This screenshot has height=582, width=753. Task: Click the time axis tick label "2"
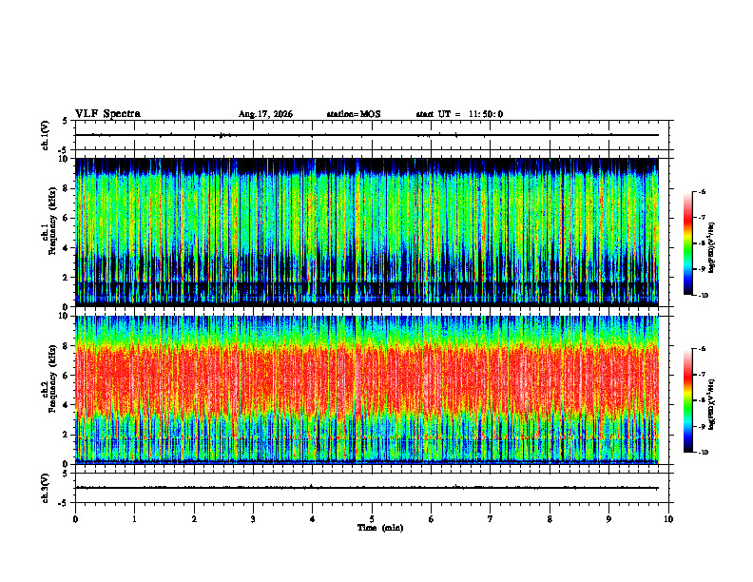pos(194,519)
